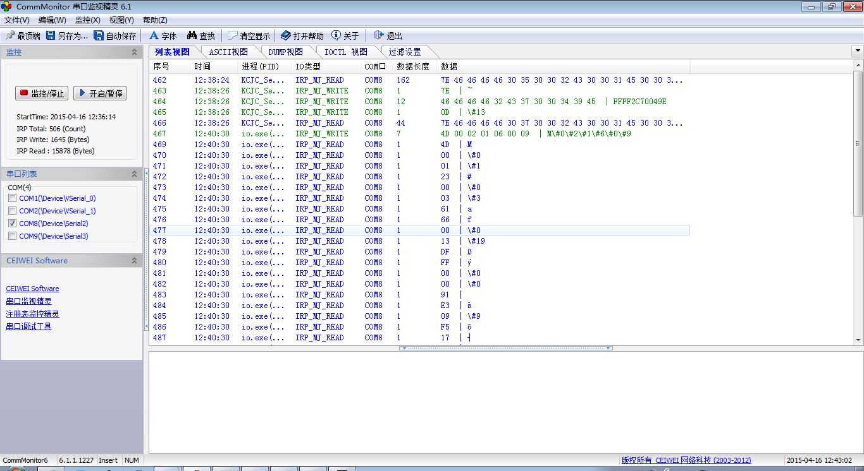This screenshot has height=471, width=864.
Task: Uncheck the COM8 (\Device\Serial2) checkbox
Action: pos(13,224)
